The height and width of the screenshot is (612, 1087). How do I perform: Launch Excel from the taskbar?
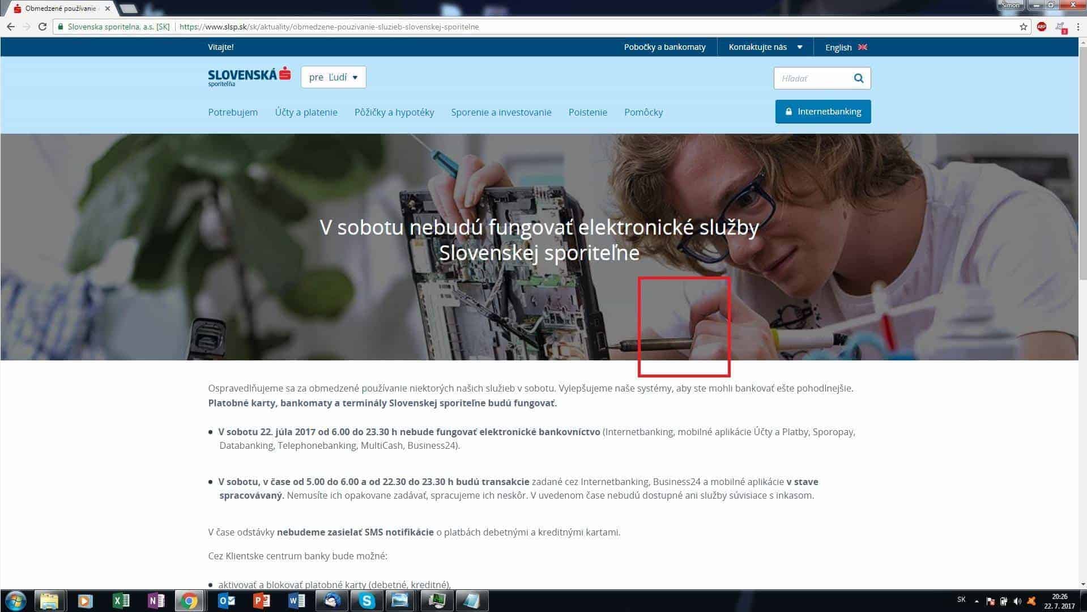[120, 601]
